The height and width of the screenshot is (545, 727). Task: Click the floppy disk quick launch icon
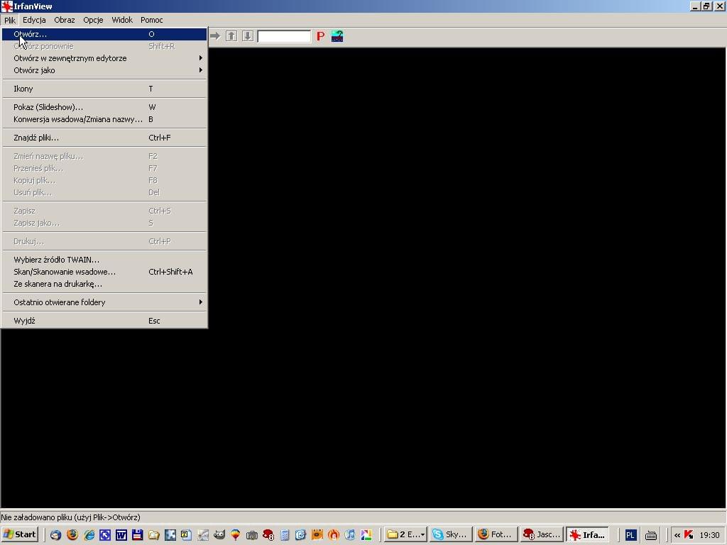[x=137, y=535]
